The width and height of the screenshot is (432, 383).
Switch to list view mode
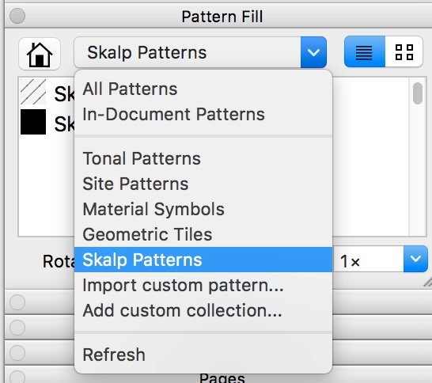pyautogui.click(x=364, y=51)
